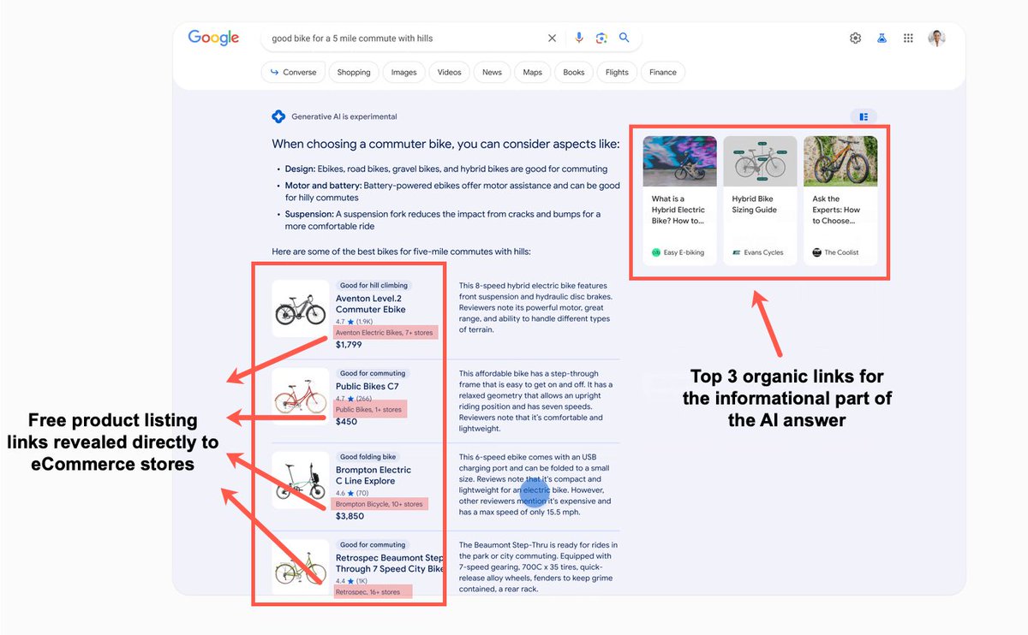
Task: Switch to the Images filter
Action: point(403,72)
